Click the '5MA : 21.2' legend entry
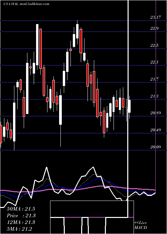This screenshot has width=167, height=234. coord(19,229)
